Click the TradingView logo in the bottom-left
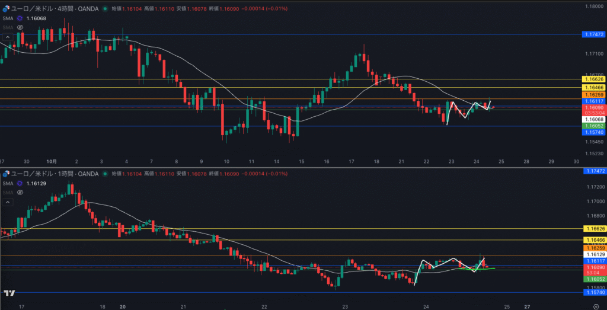607x310 pixels. point(9,293)
